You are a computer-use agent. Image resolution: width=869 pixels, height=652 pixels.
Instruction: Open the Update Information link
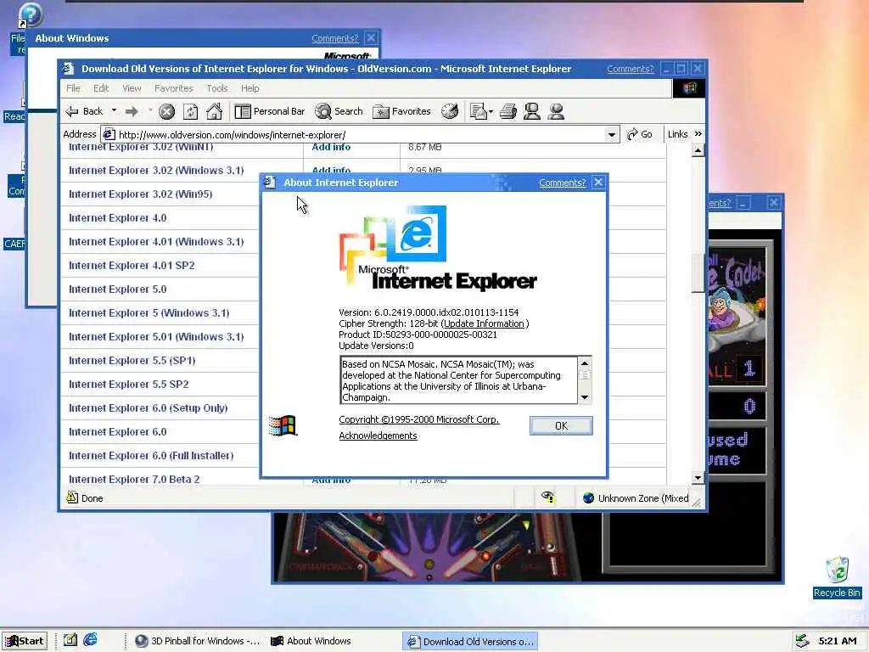click(484, 323)
